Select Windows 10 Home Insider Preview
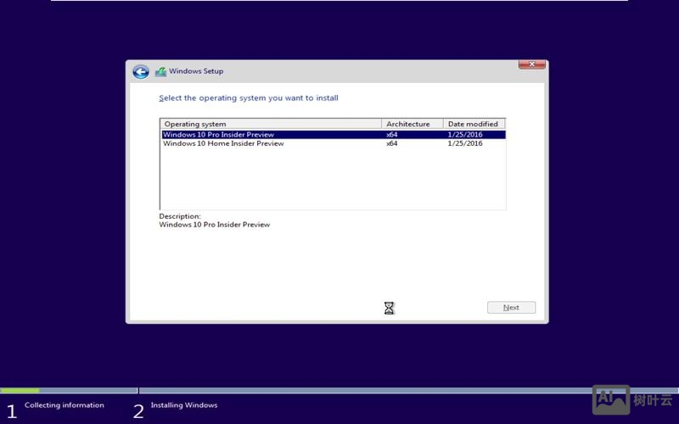The height and width of the screenshot is (424, 679). (223, 143)
